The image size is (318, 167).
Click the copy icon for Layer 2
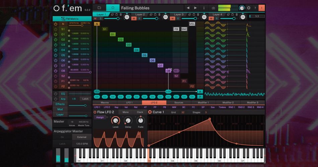151,15
